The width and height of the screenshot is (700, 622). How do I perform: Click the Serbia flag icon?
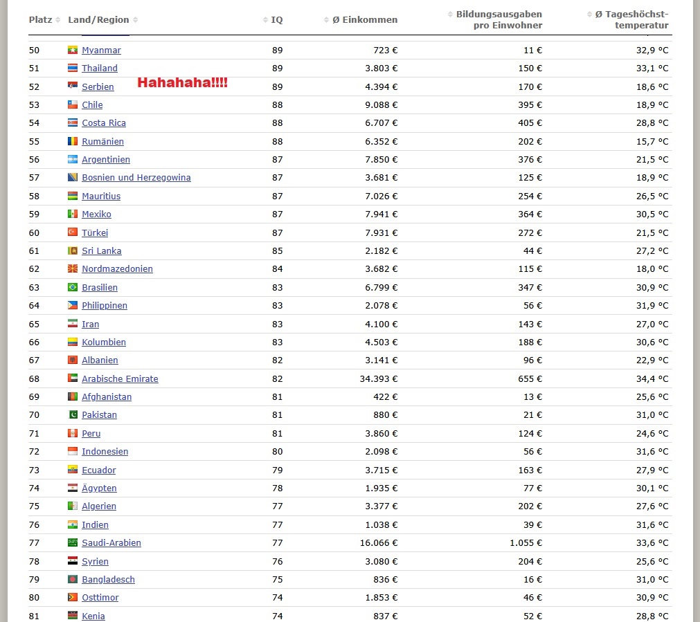72,86
